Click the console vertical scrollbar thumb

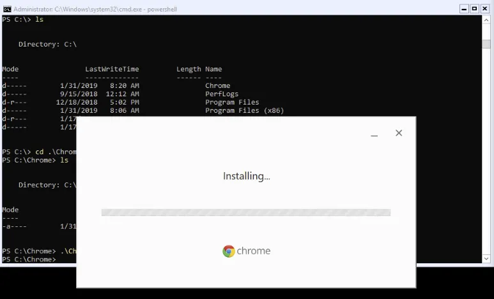pyautogui.click(x=486, y=44)
